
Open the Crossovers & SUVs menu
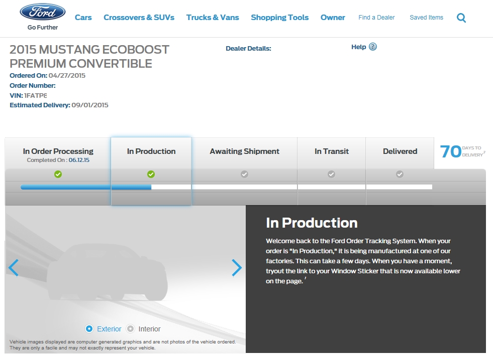pyautogui.click(x=139, y=18)
